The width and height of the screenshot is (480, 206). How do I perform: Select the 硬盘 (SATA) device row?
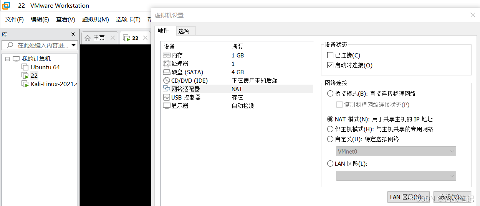click(x=237, y=72)
